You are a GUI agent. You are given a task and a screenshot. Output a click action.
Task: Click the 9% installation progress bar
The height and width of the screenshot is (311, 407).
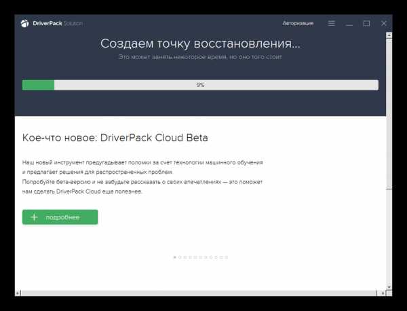[200, 85]
